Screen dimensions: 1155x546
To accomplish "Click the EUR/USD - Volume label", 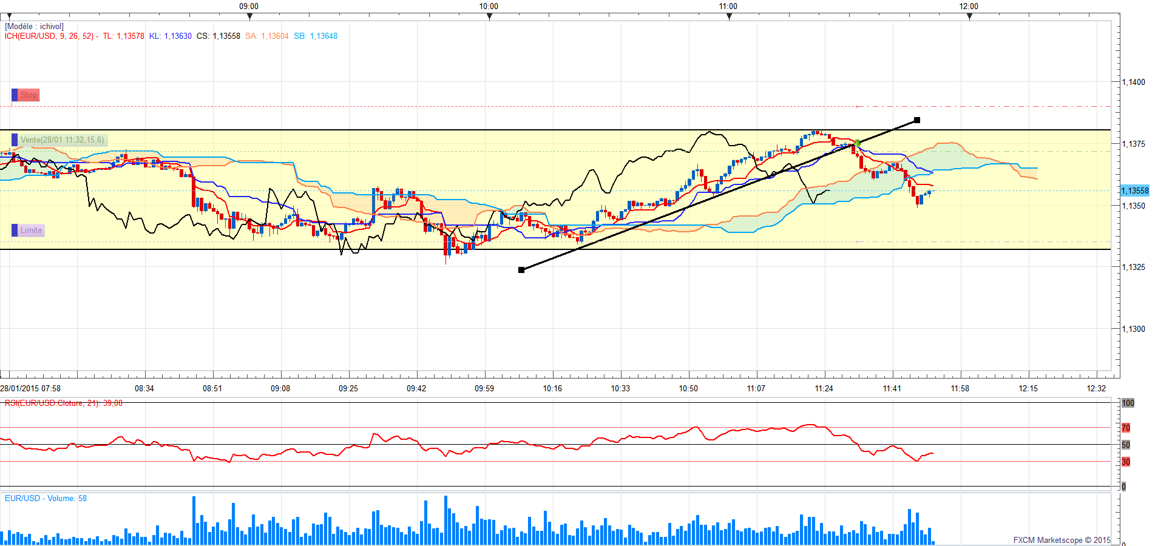I will [x=46, y=499].
